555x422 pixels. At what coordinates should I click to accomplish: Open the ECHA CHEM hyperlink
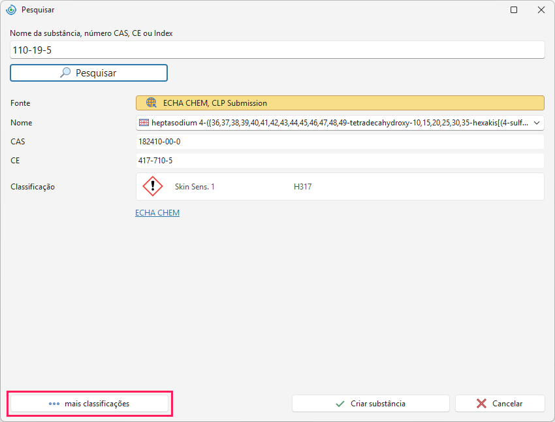[157, 213]
